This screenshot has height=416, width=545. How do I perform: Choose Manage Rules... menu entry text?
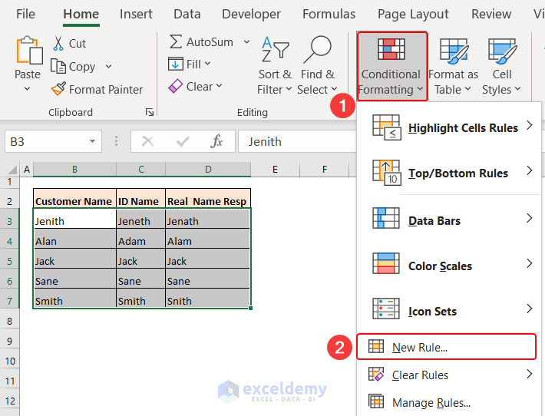431,402
